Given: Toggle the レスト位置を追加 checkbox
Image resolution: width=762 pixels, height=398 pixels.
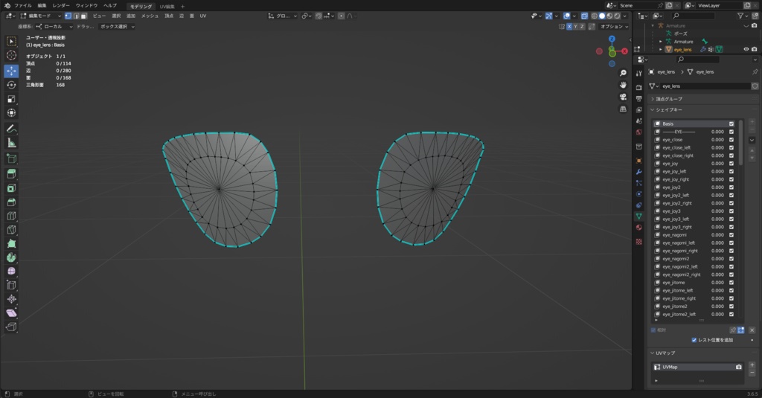Looking at the screenshot, I should click(x=694, y=340).
